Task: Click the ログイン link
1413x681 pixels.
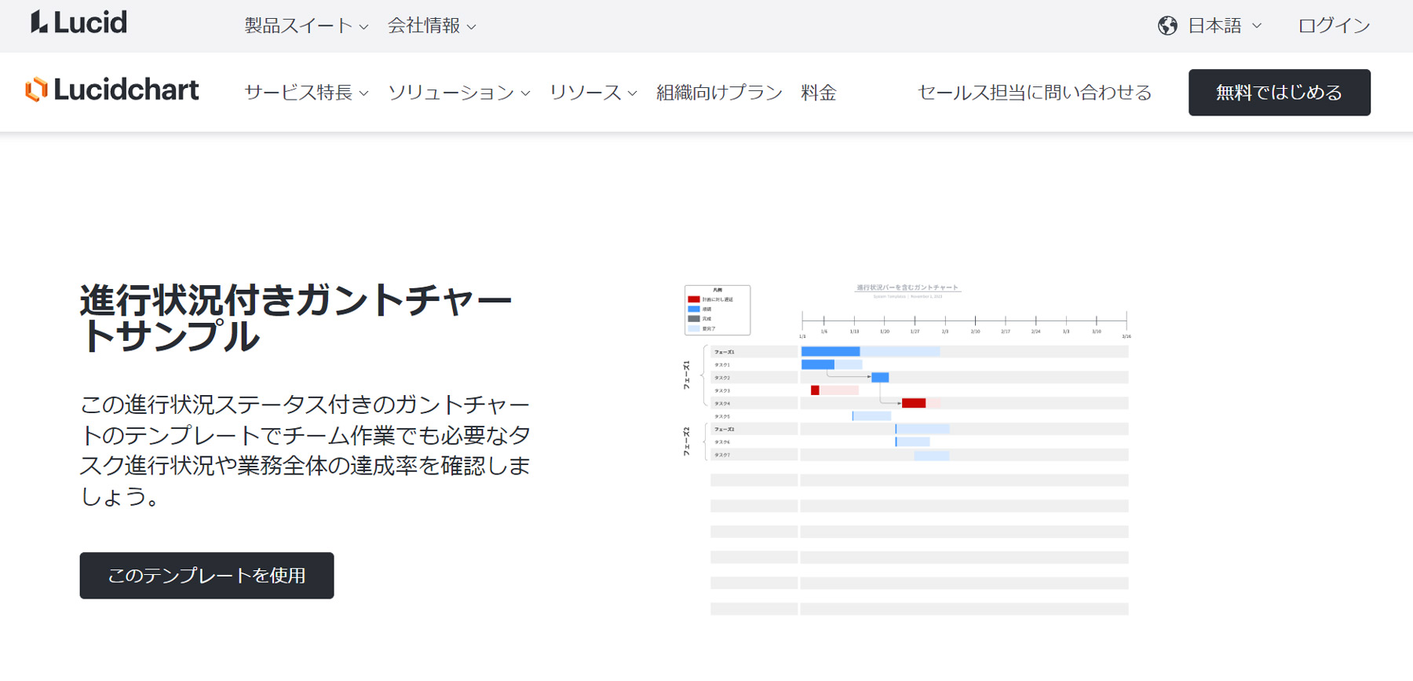Action: [x=1334, y=26]
